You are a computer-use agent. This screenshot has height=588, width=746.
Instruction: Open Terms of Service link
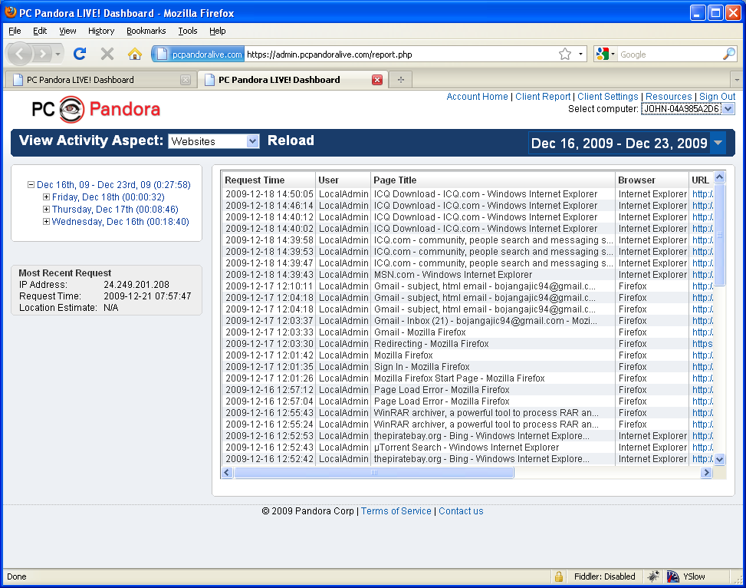[x=396, y=510]
